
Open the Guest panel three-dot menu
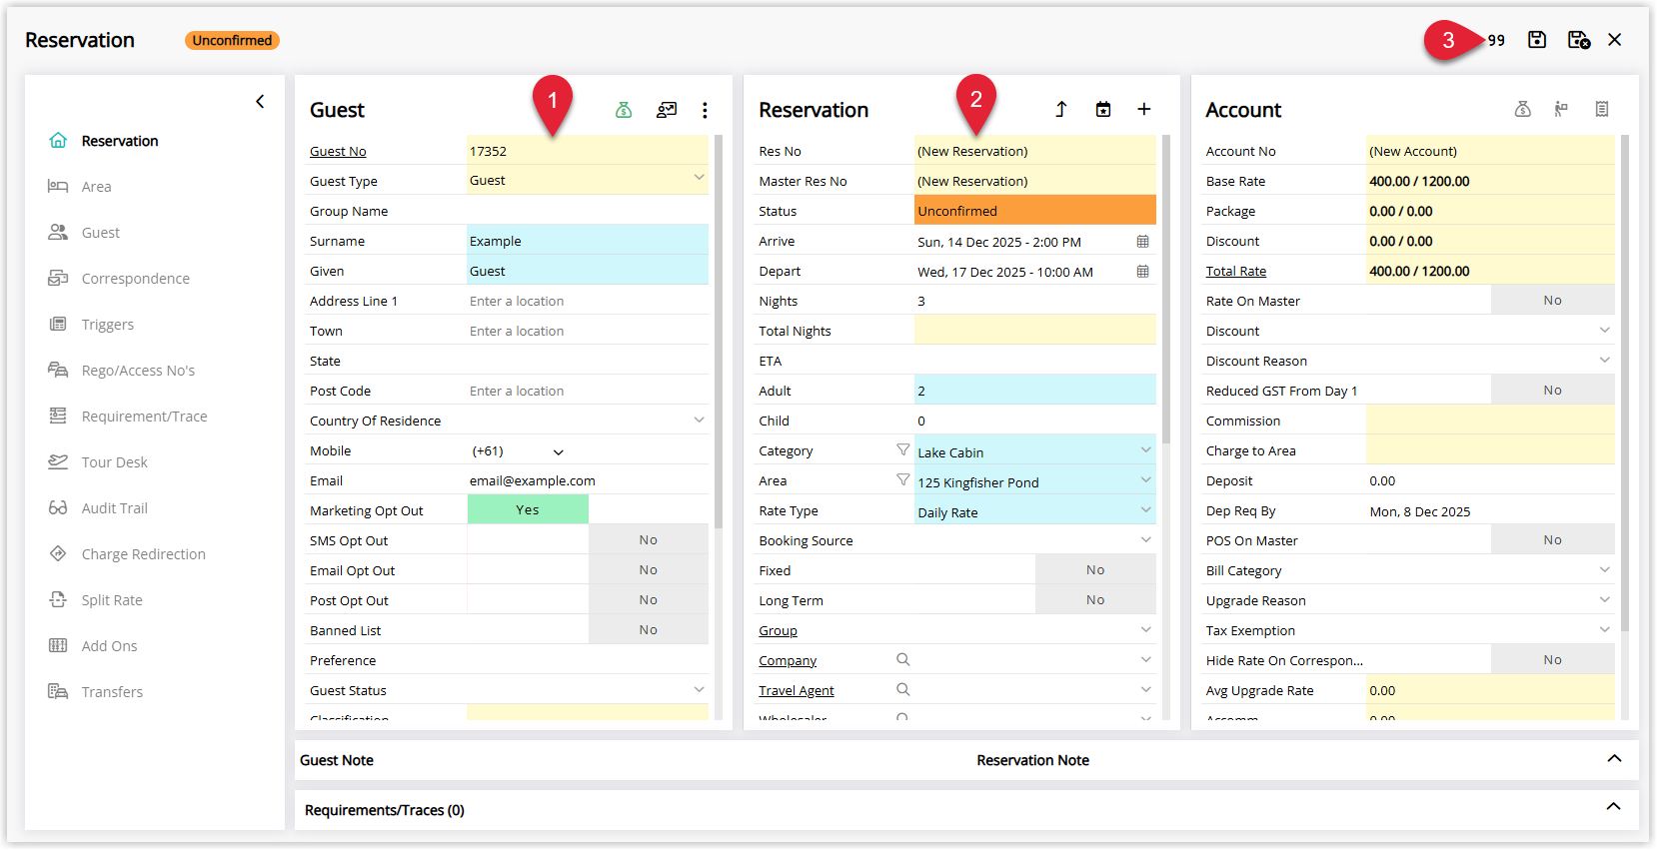coord(705,110)
